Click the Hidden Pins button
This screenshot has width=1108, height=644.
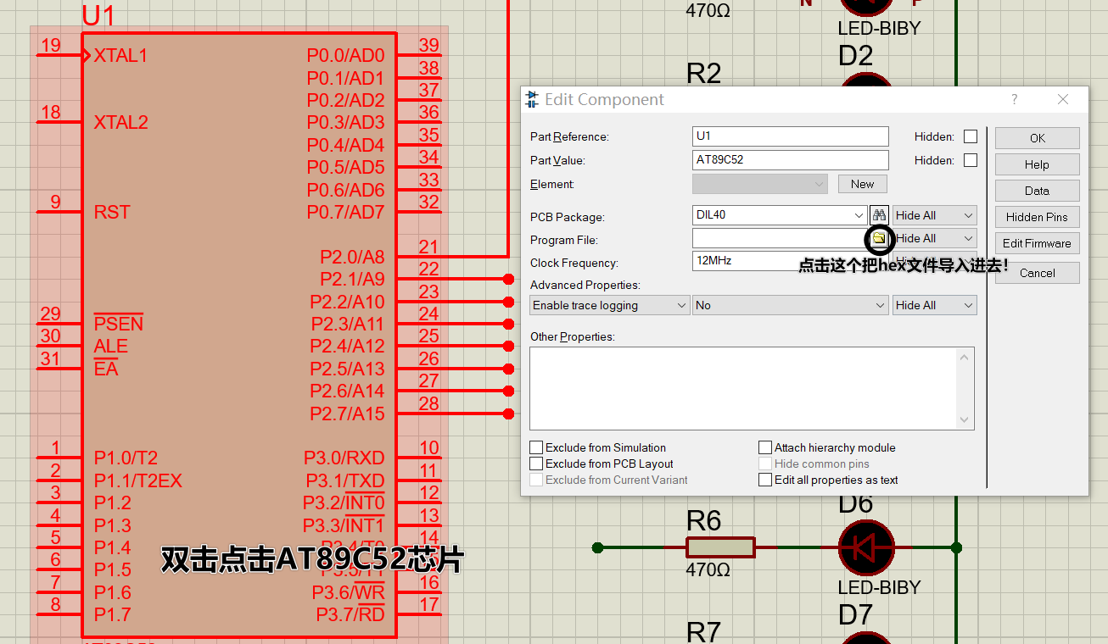tap(1038, 217)
